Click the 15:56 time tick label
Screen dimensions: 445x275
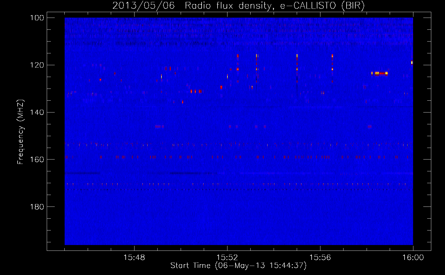coord(320,258)
